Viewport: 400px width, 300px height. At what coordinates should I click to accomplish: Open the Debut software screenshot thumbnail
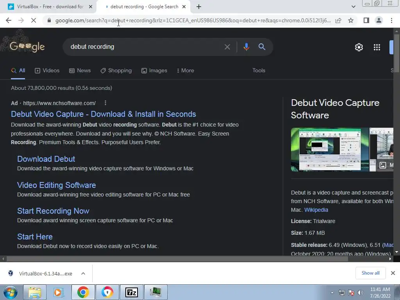click(x=330, y=150)
